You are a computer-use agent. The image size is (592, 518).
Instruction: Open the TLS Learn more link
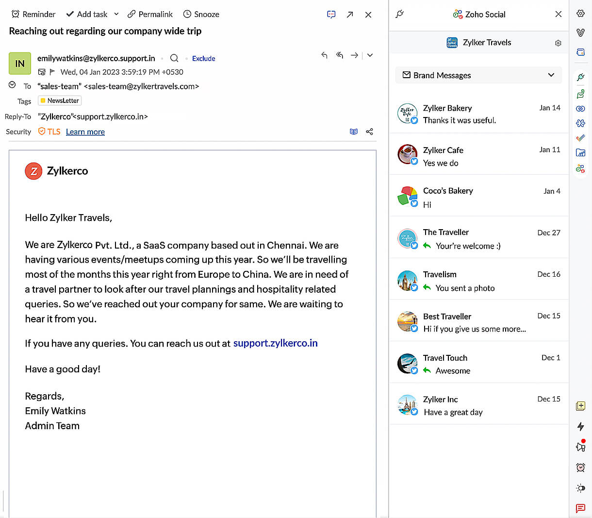85,132
